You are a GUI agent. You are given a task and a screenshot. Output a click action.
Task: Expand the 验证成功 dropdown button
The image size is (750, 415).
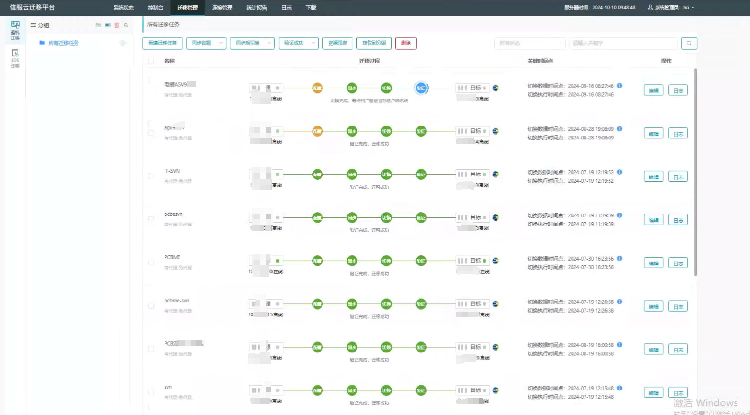click(x=298, y=43)
